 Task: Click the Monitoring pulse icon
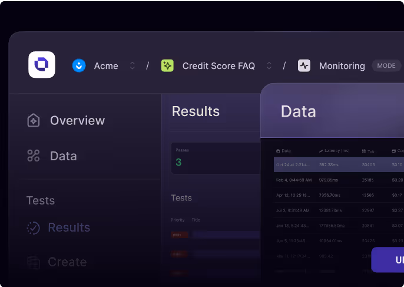click(304, 66)
